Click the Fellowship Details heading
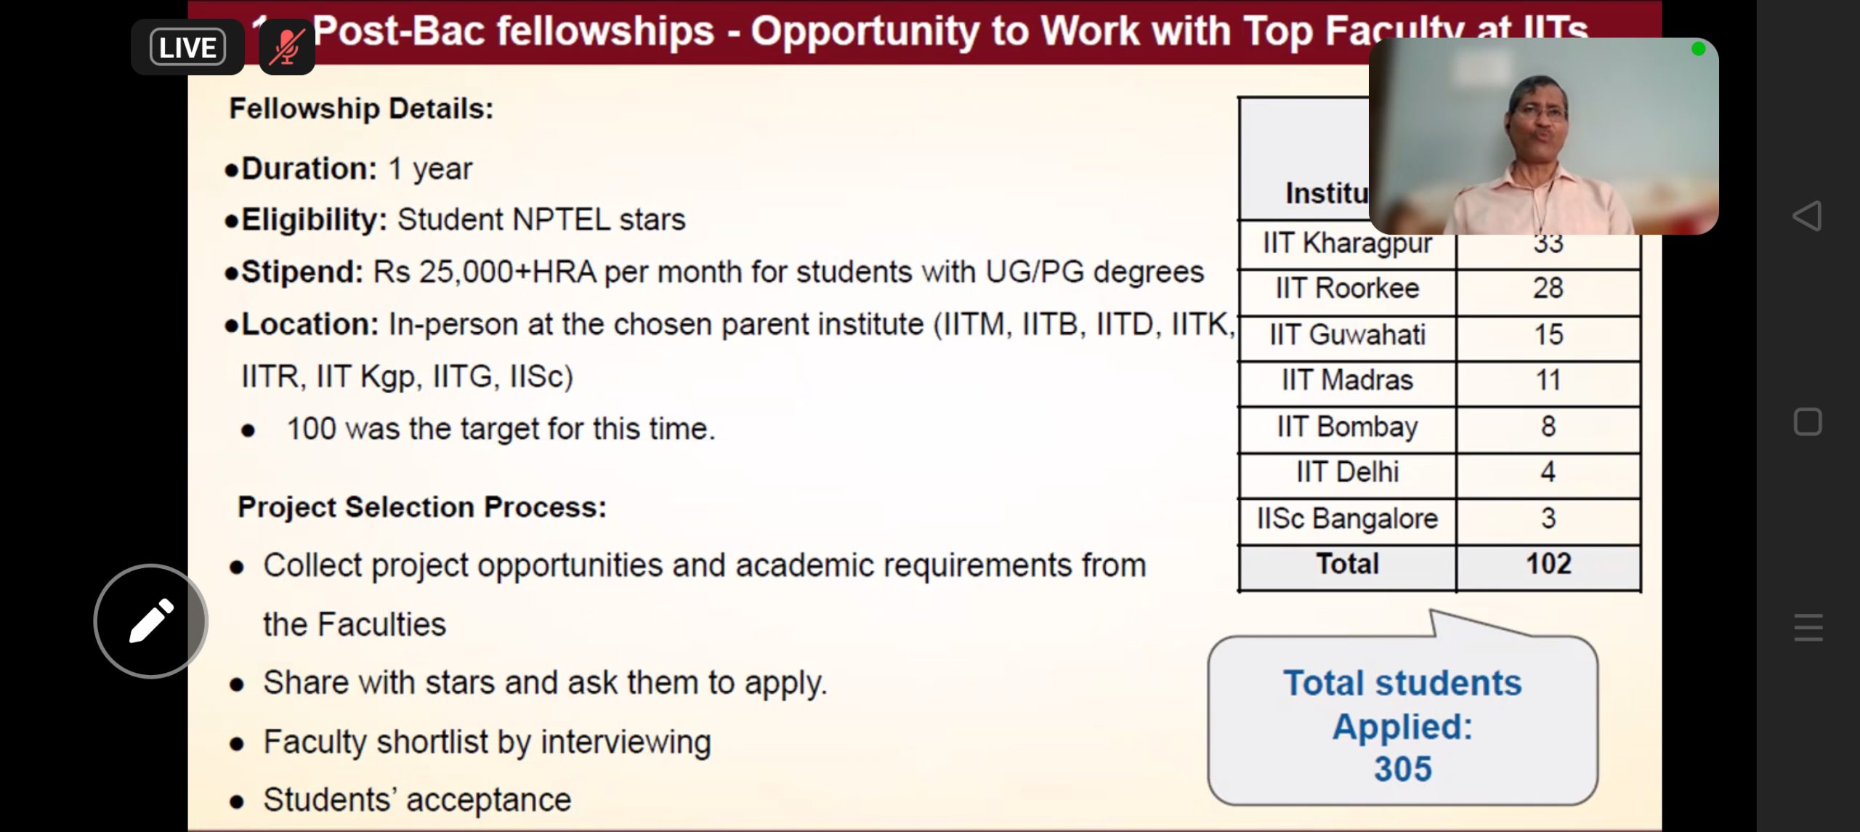 click(x=361, y=109)
